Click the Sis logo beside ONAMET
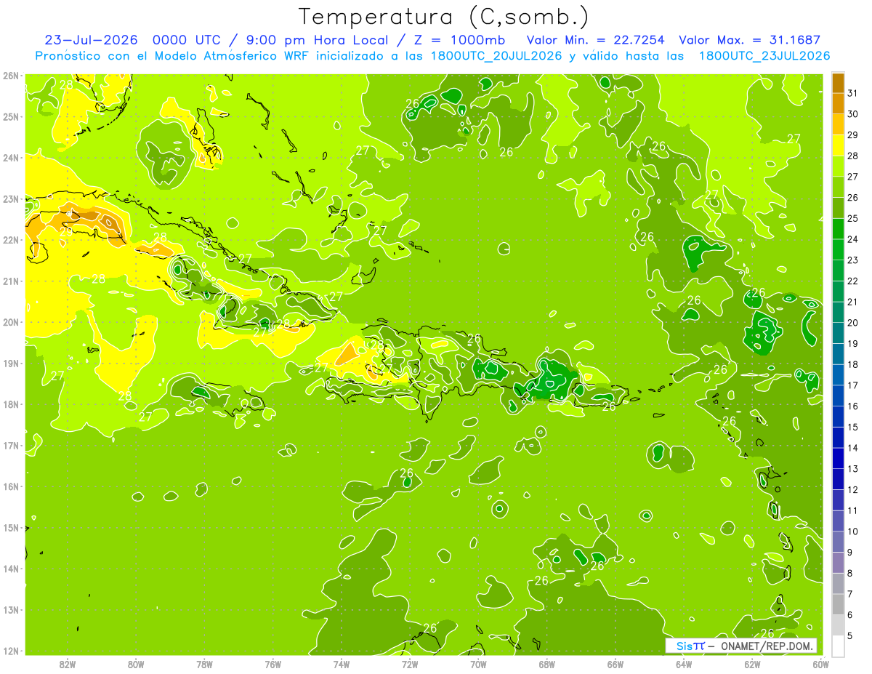Image resolution: width=872 pixels, height=674 pixels. pyautogui.click(x=690, y=646)
